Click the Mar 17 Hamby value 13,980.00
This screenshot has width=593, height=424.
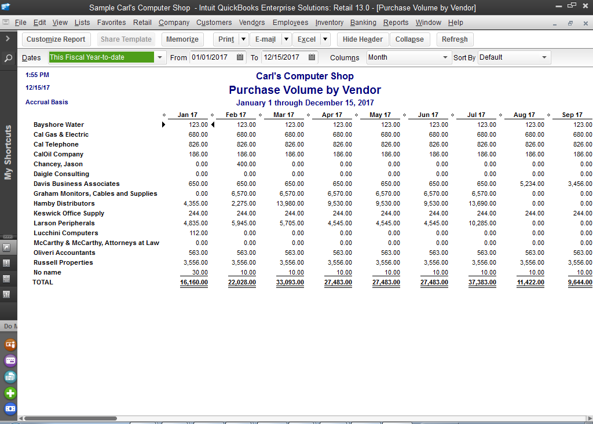tap(290, 203)
